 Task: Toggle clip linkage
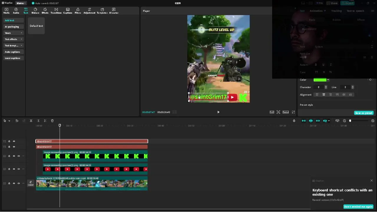coord(318,121)
